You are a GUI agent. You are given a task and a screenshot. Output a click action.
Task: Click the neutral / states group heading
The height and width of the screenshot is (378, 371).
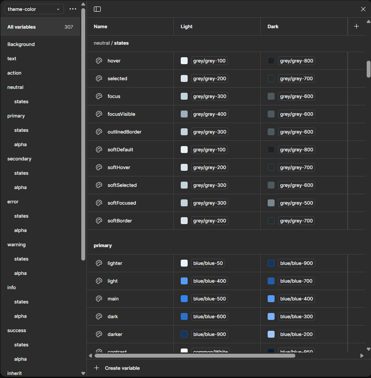pos(111,43)
